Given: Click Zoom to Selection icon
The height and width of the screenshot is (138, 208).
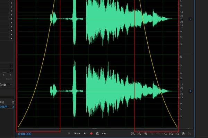Looking at the screenshot, I should [x=177, y=133].
